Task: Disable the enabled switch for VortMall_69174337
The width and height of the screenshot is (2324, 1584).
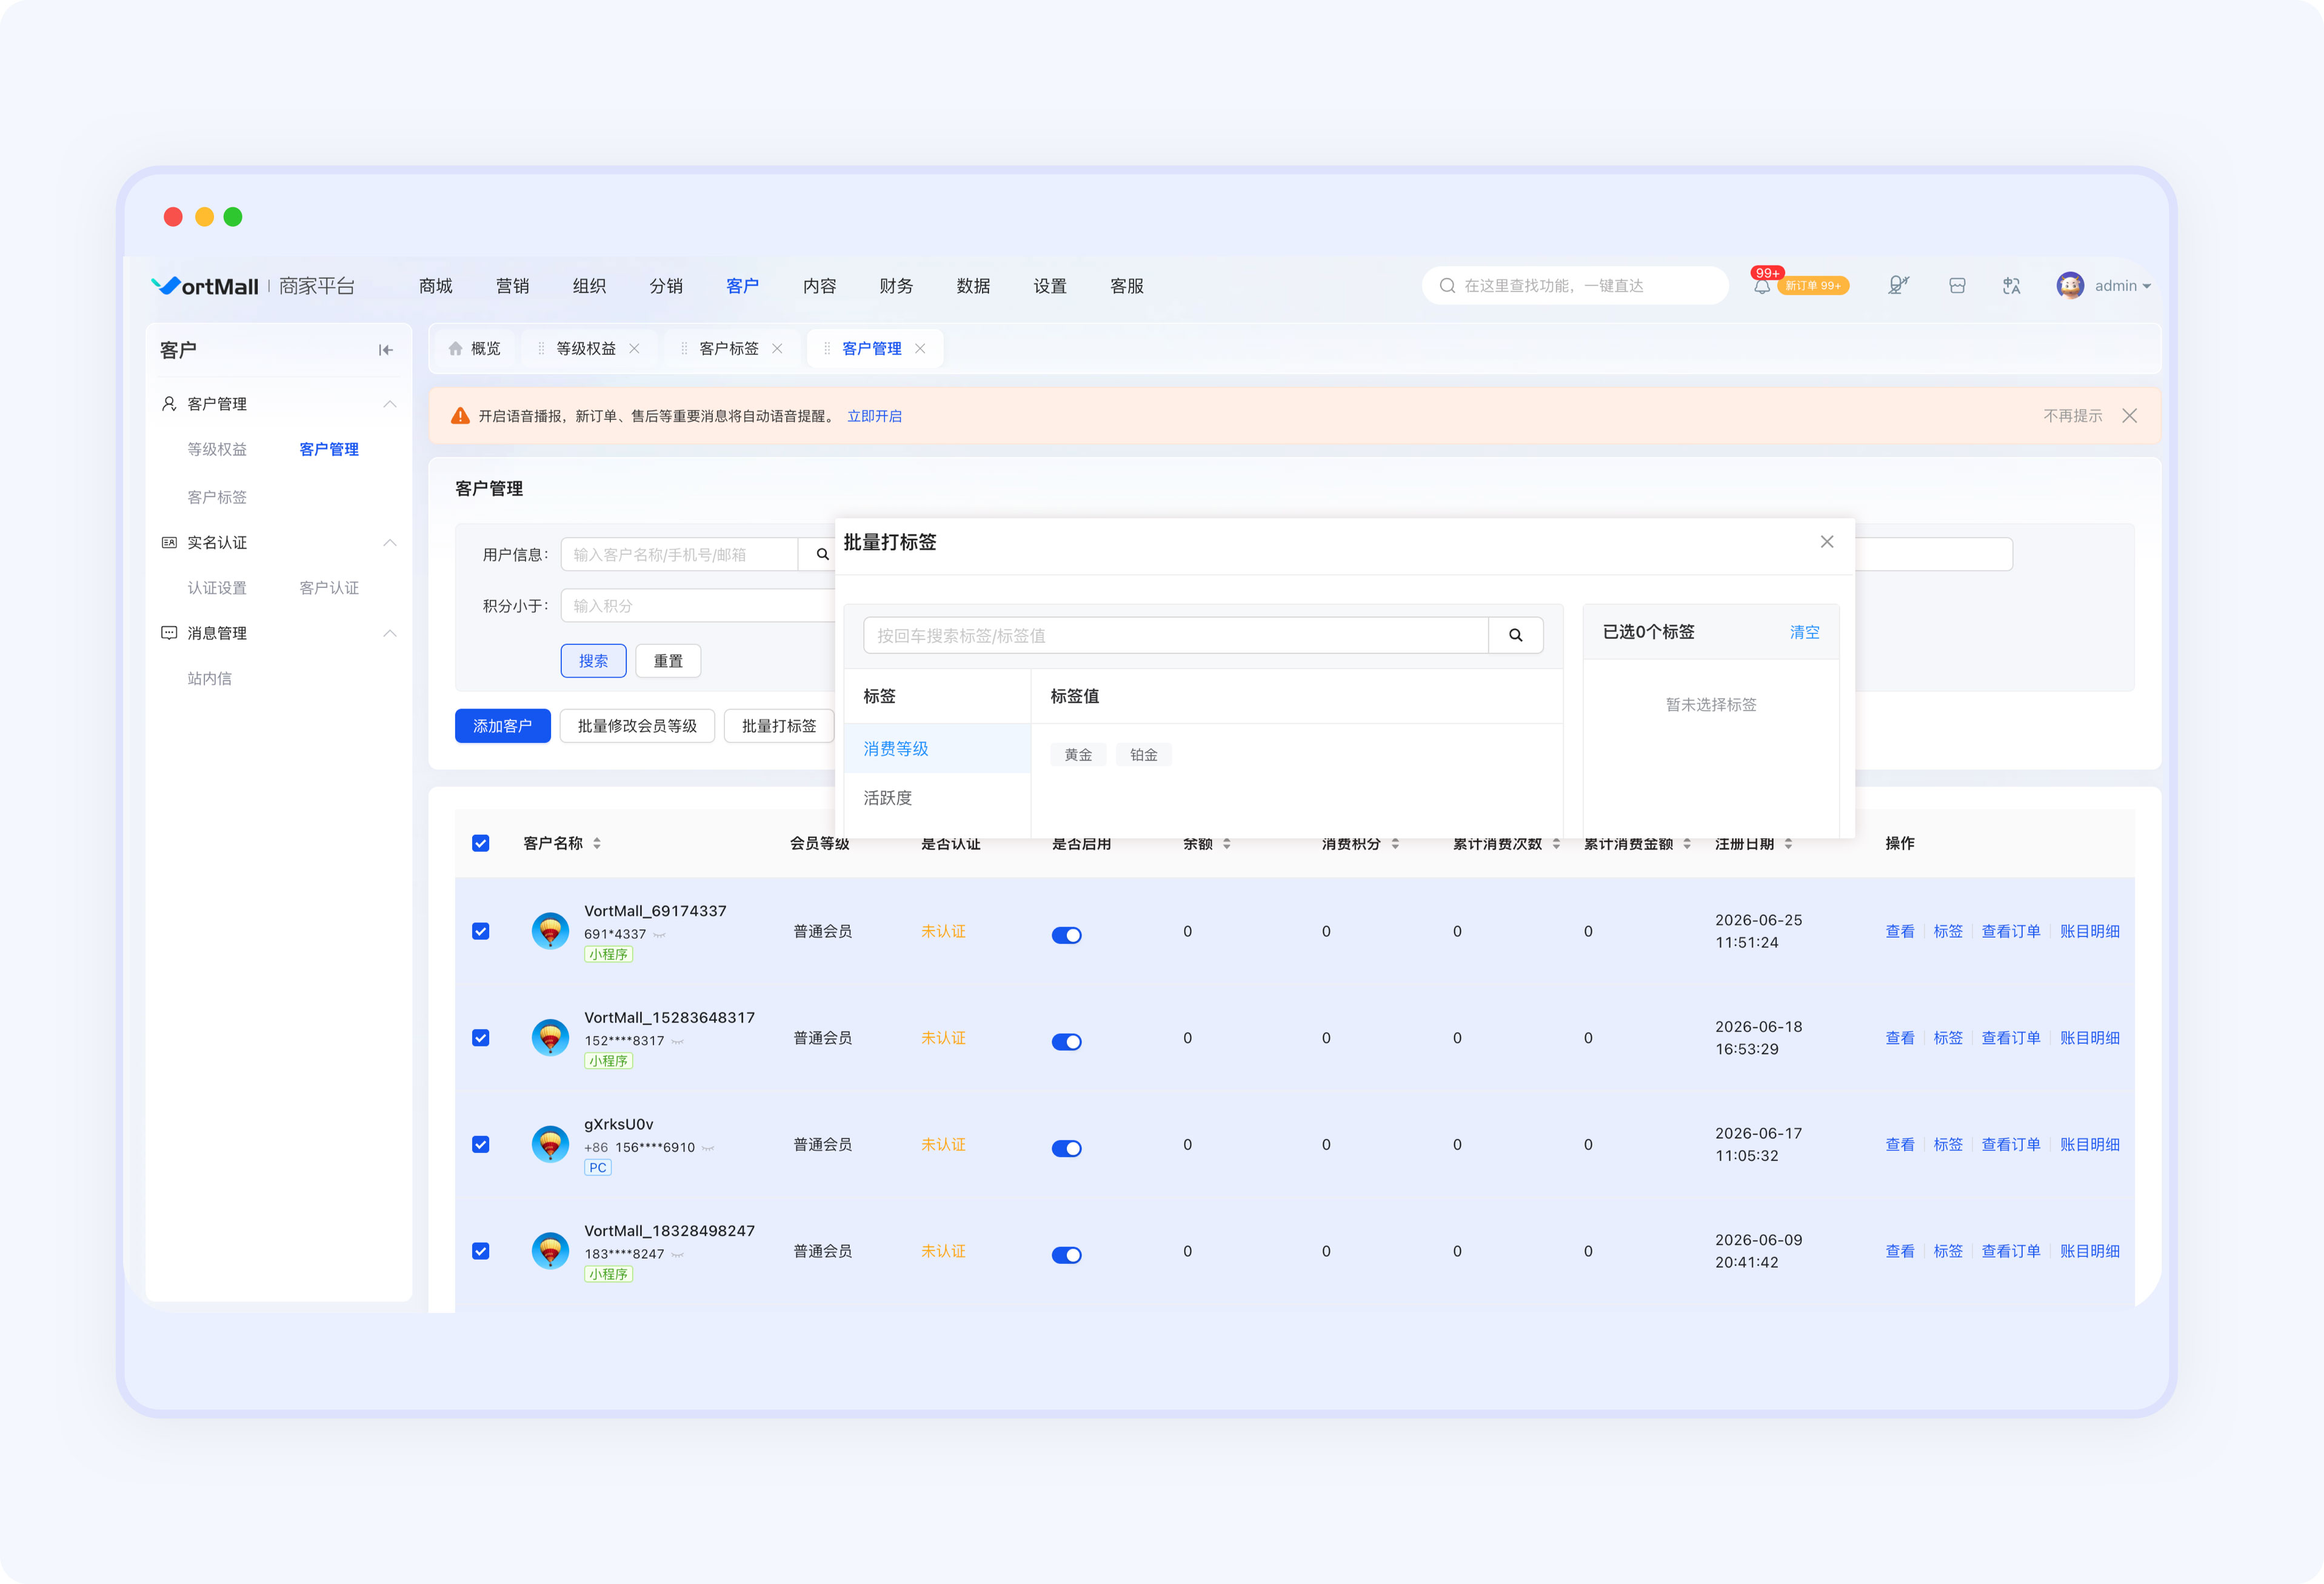Action: 1066,935
